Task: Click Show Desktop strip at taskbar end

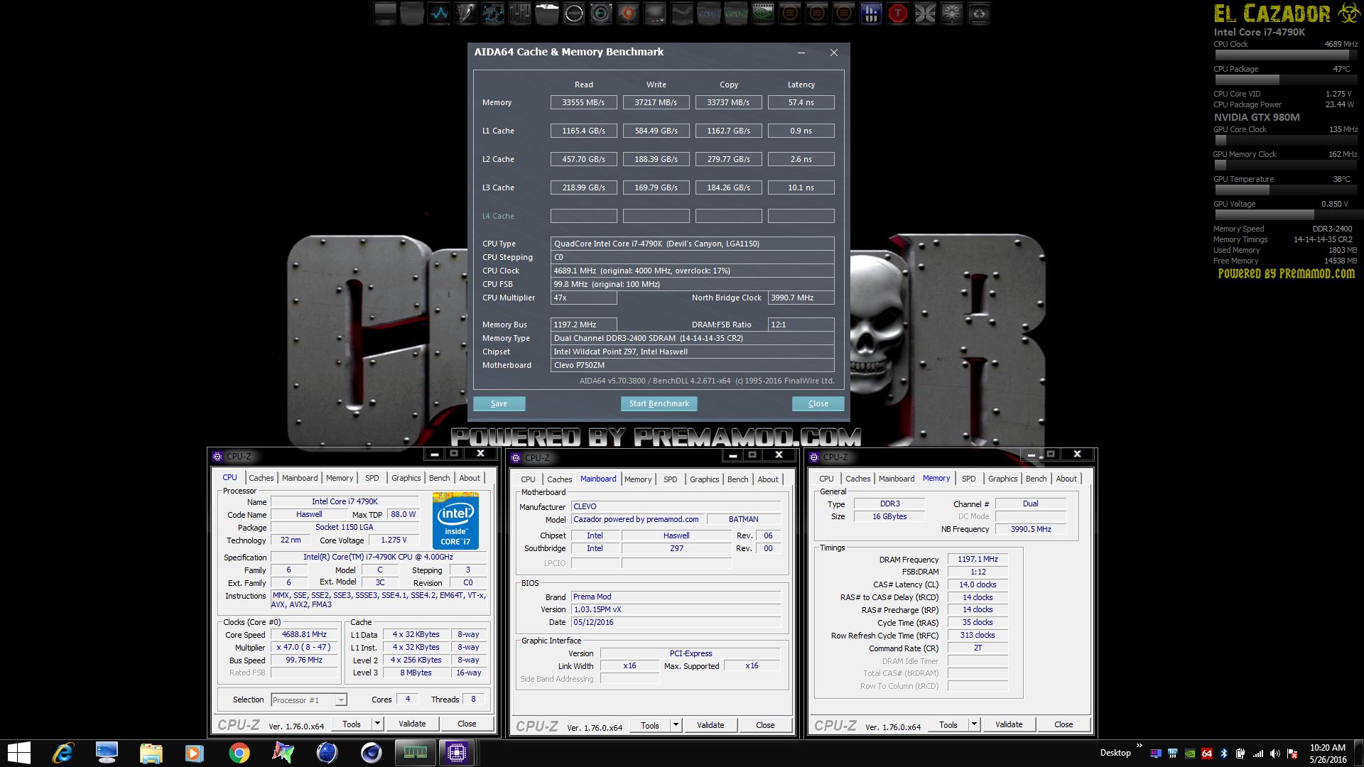Action: click(1359, 753)
